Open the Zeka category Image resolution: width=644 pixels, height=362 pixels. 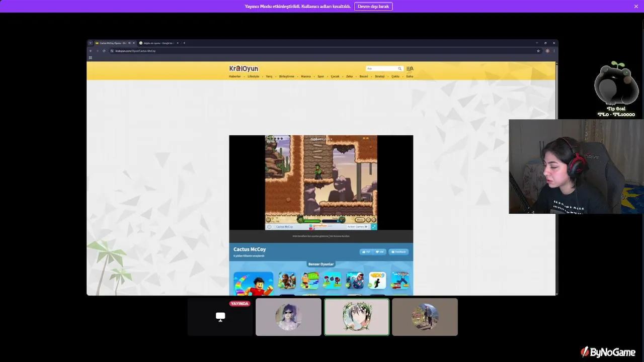349,76
